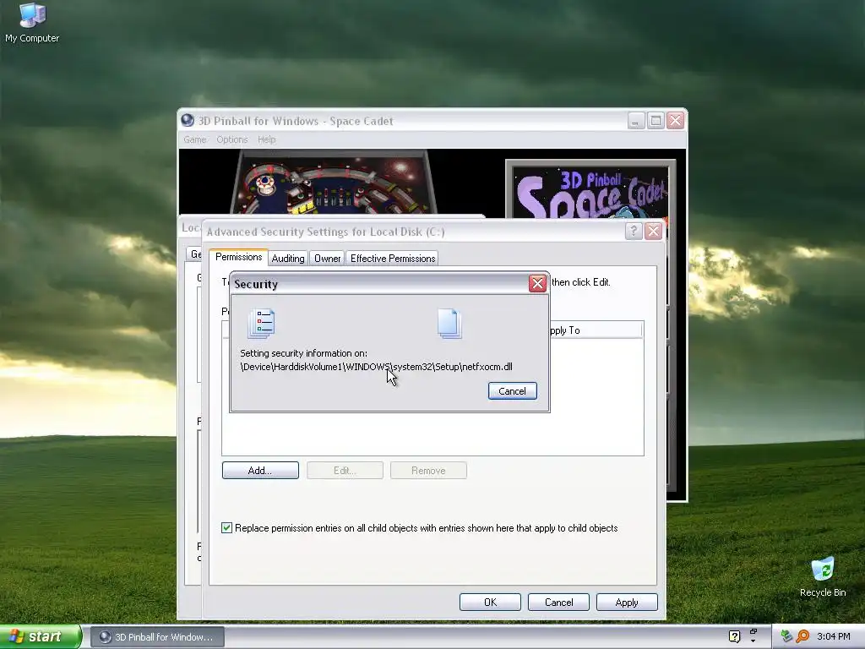Viewport: 865px width, 649px height.
Task: Click the document icon in Security dialog
Action: pos(449,324)
